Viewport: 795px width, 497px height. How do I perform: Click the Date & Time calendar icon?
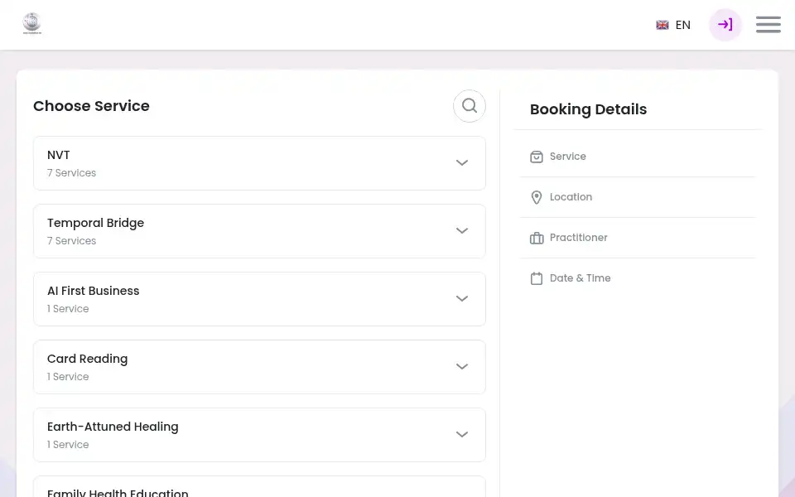pos(537,278)
